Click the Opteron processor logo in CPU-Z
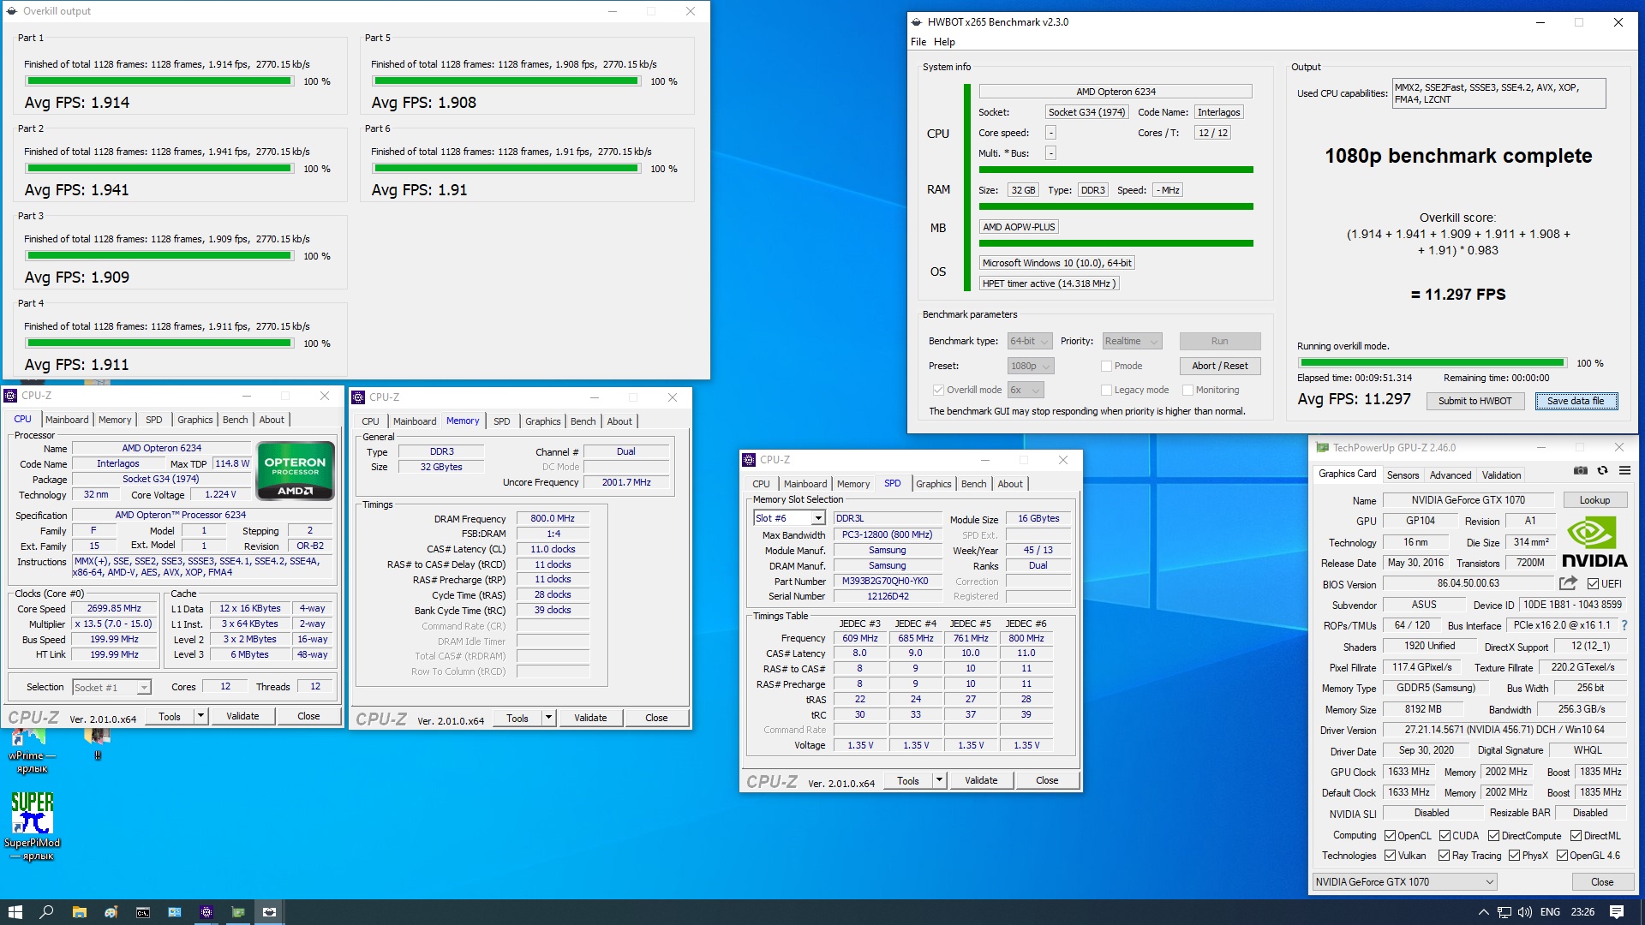 pyautogui.click(x=296, y=470)
